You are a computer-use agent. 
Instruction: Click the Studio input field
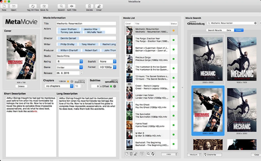86,56
